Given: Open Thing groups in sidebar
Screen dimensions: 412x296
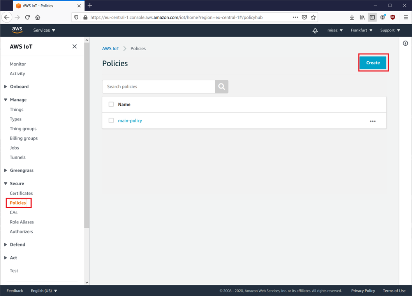Looking at the screenshot, I should (x=23, y=129).
